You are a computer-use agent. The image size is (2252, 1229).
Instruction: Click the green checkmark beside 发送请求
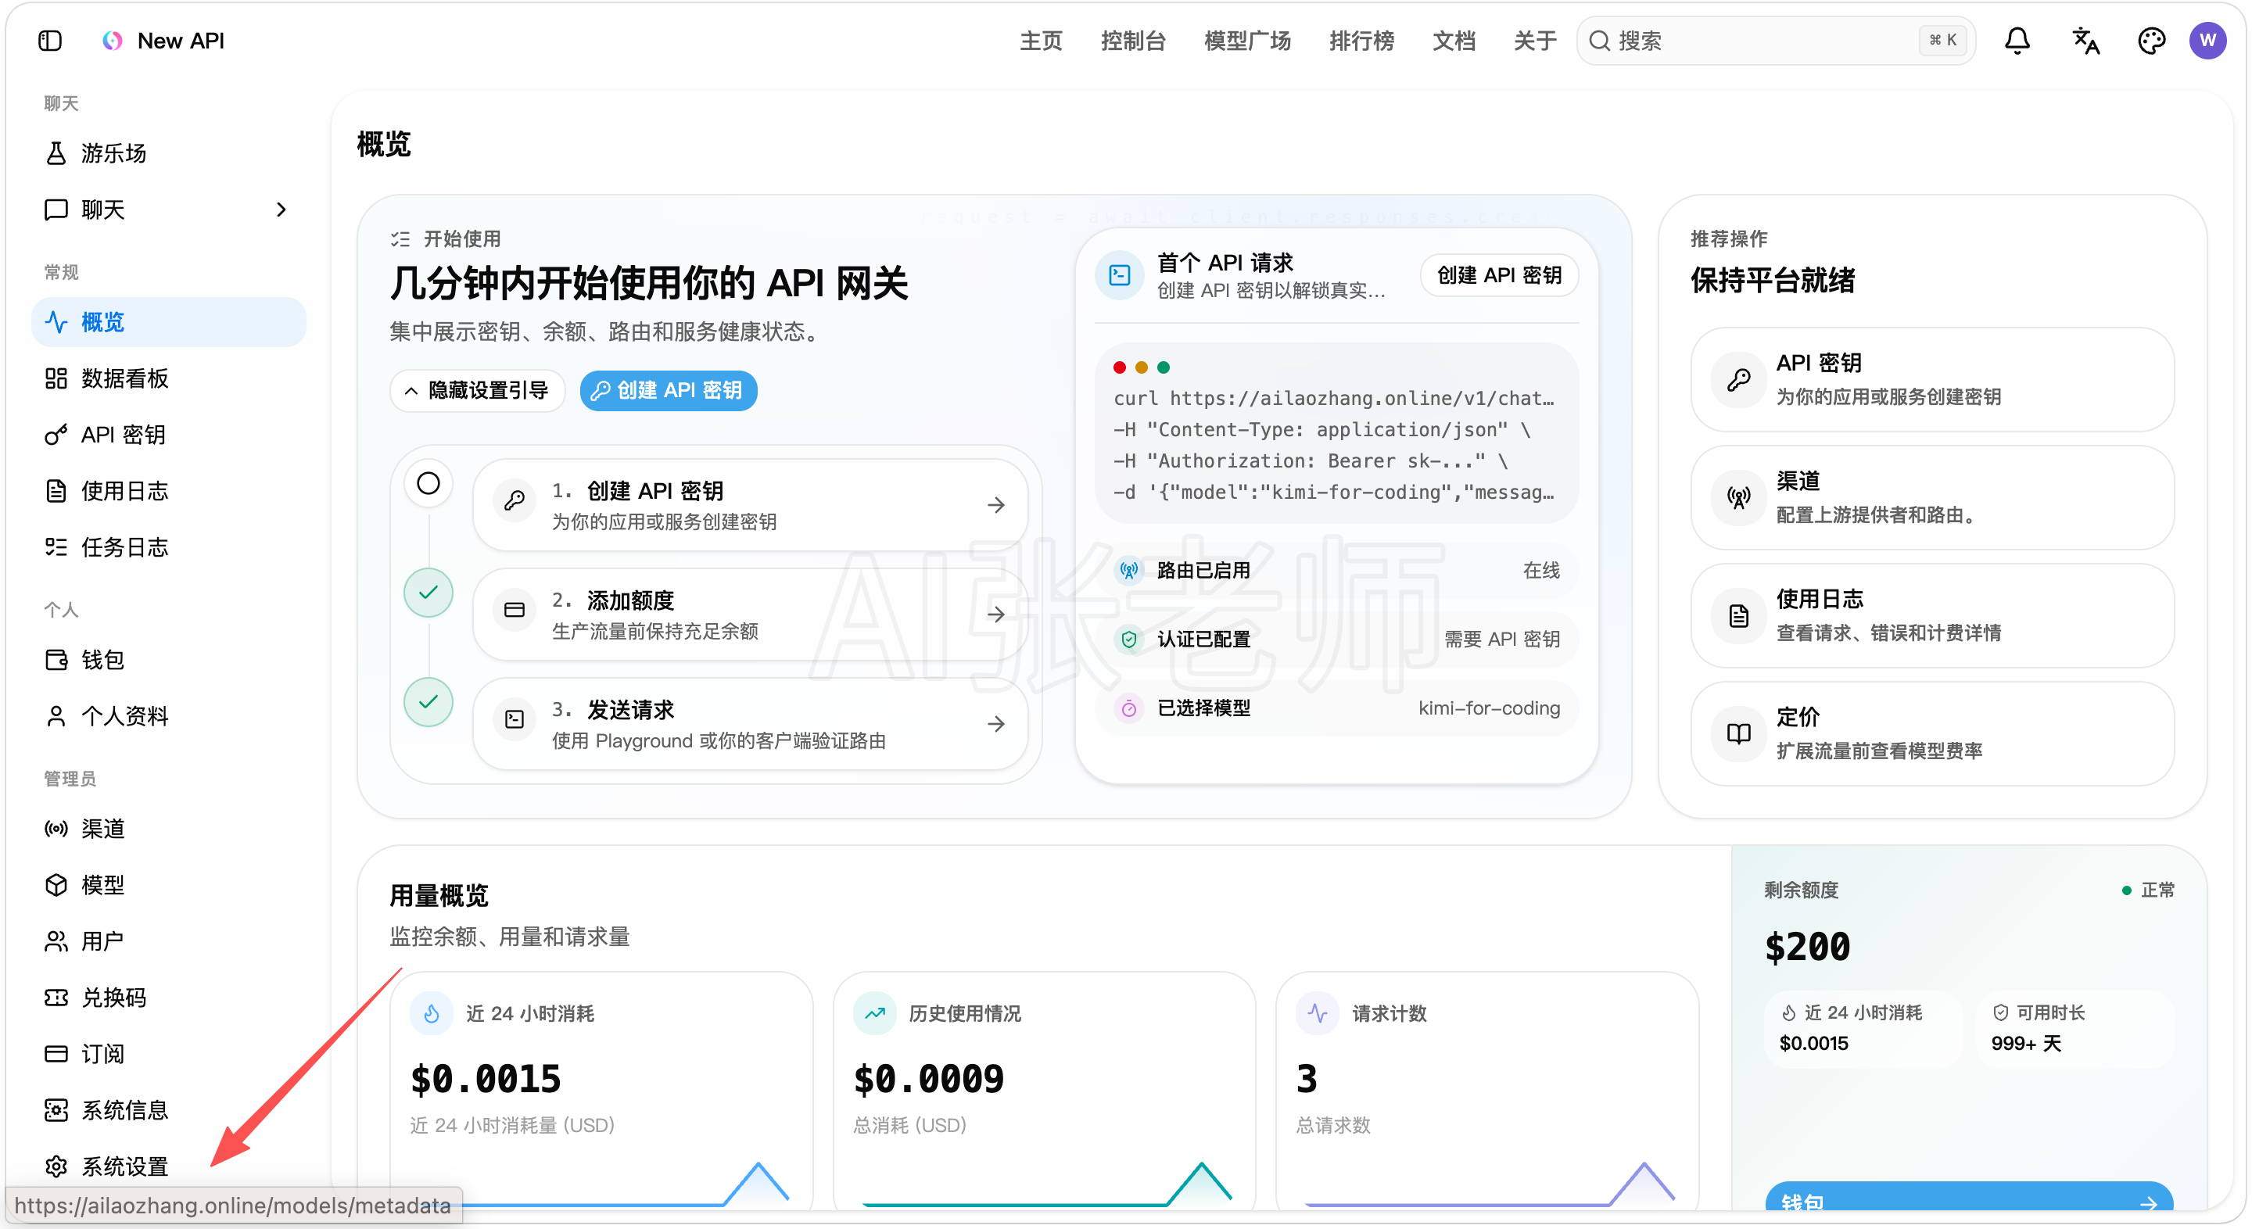point(429,702)
